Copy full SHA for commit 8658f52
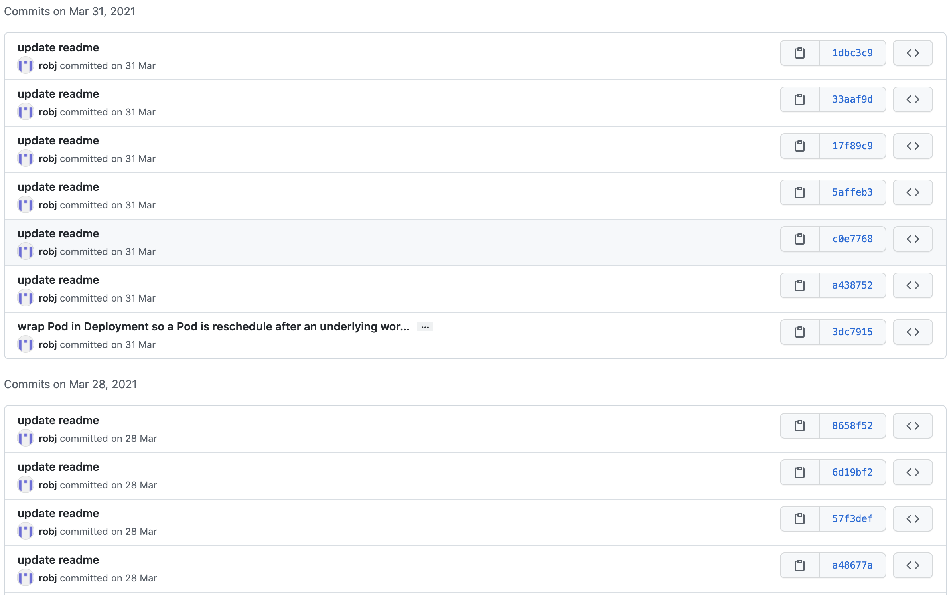Screen dimensions: 949x595 pyautogui.click(x=799, y=426)
